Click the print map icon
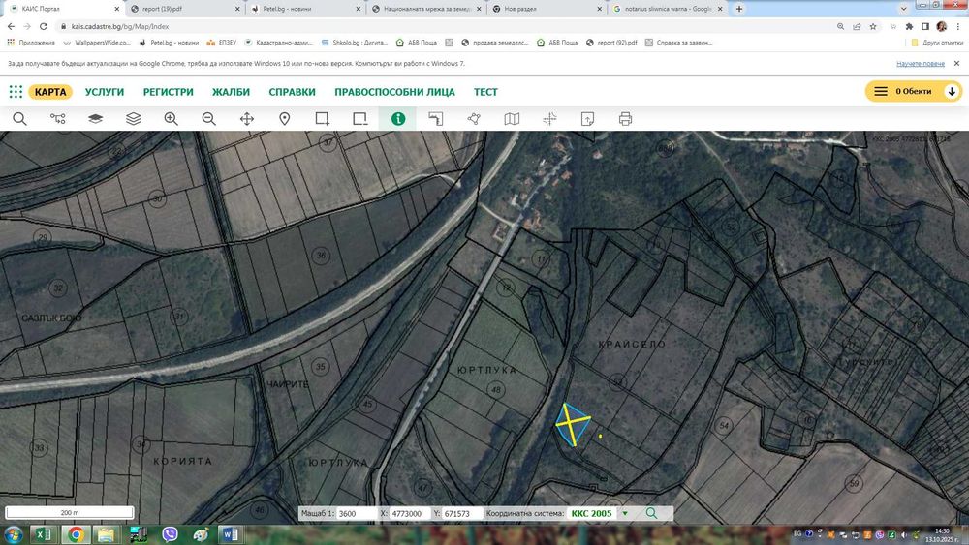The height and width of the screenshot is (545, 969). click(625, 119)
